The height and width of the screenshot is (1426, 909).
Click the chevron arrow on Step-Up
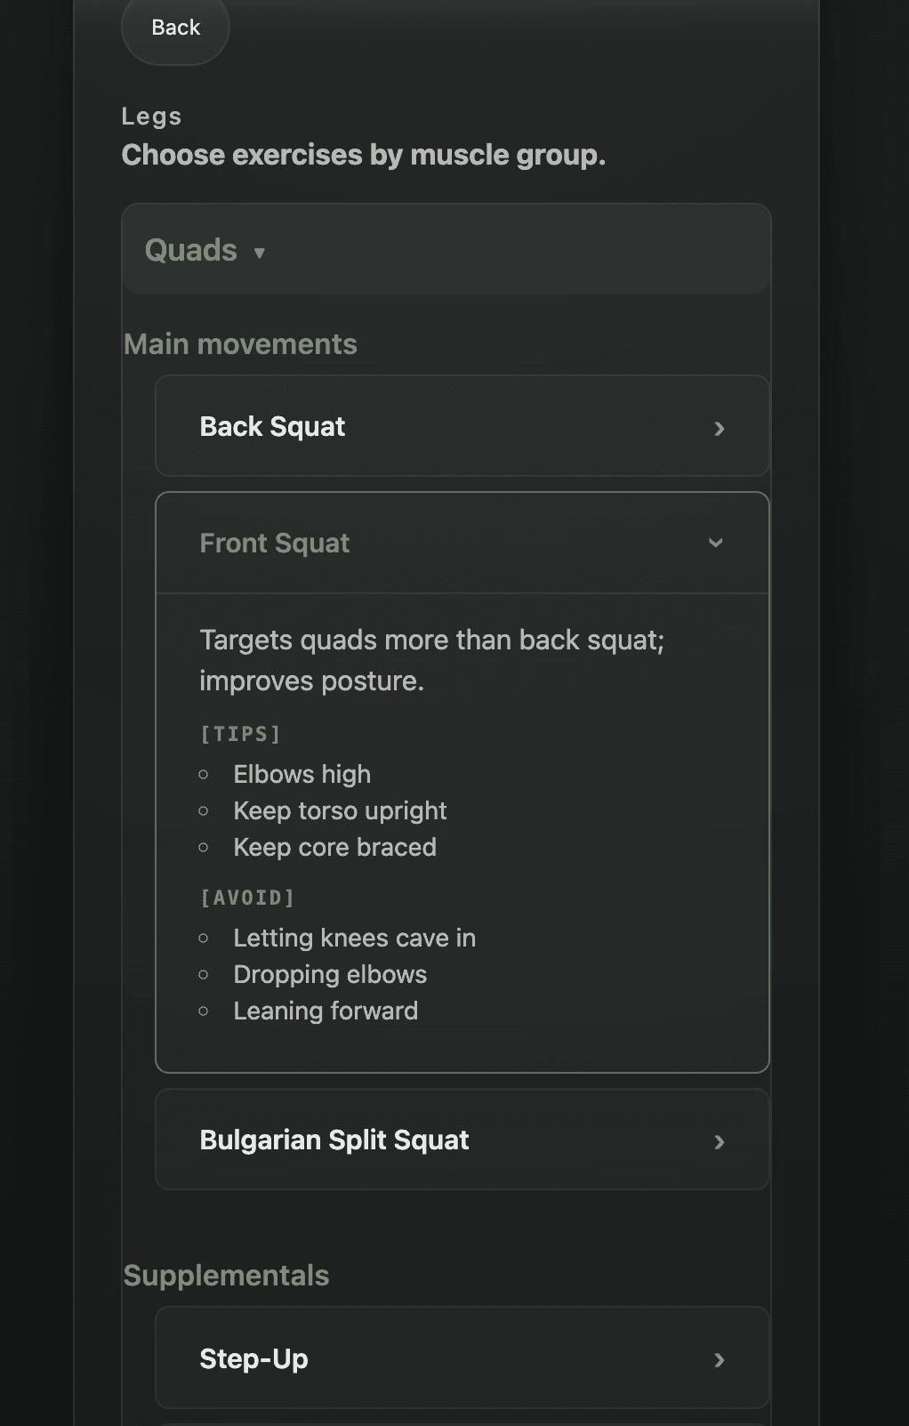pyautogui.click(x=719, y=1360)
